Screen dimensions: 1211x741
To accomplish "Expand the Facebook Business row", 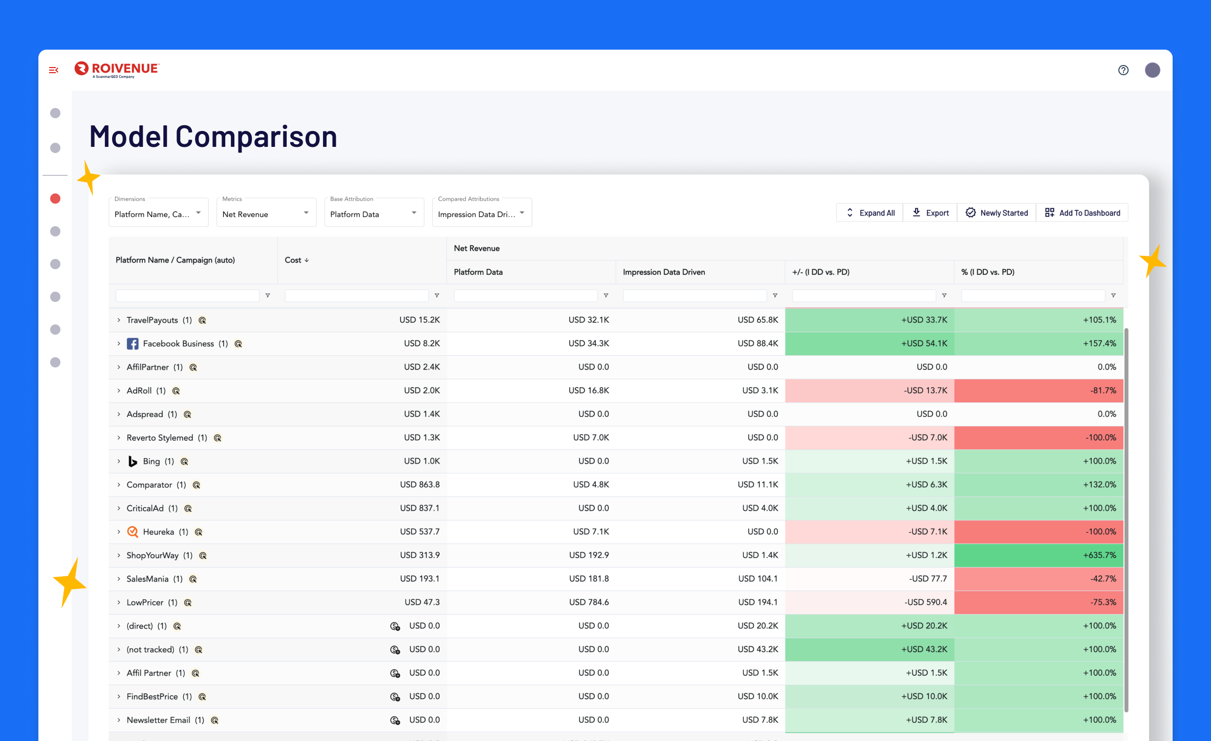I will (x=119, y=344).
